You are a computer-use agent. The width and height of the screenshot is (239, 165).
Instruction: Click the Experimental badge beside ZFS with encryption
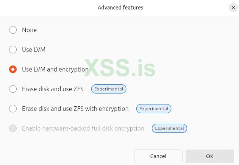154,109
